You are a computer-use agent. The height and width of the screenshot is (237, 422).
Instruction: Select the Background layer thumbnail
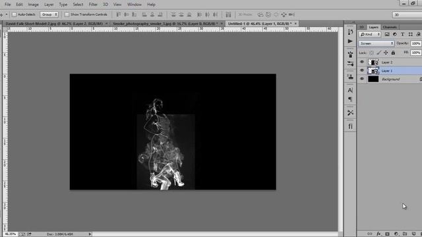[373, 79]
